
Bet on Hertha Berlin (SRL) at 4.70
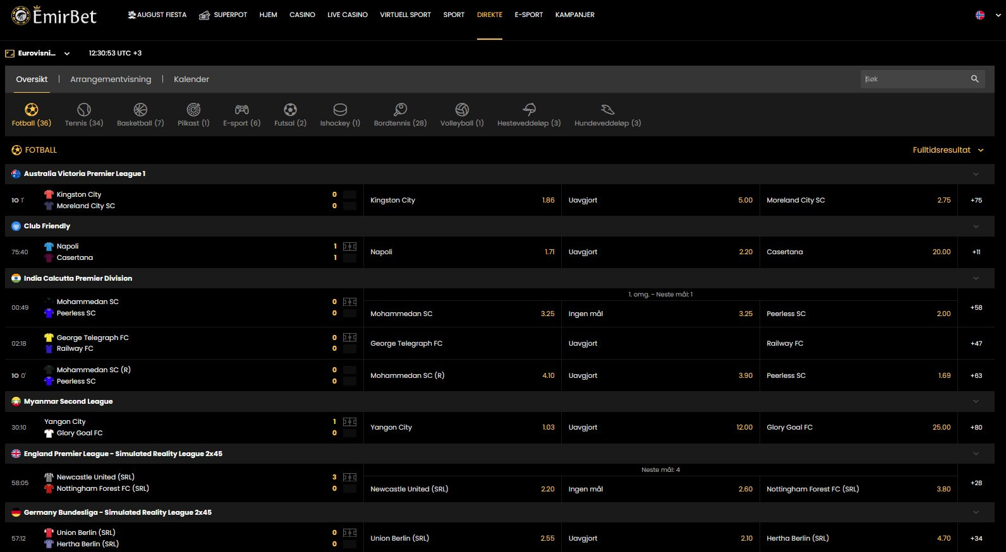pos(859,538)
